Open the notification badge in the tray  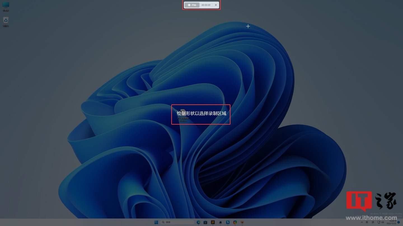coord(399,222)
